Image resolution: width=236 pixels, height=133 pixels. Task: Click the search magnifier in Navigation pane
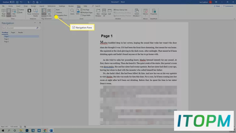click(x=37, y=28)
